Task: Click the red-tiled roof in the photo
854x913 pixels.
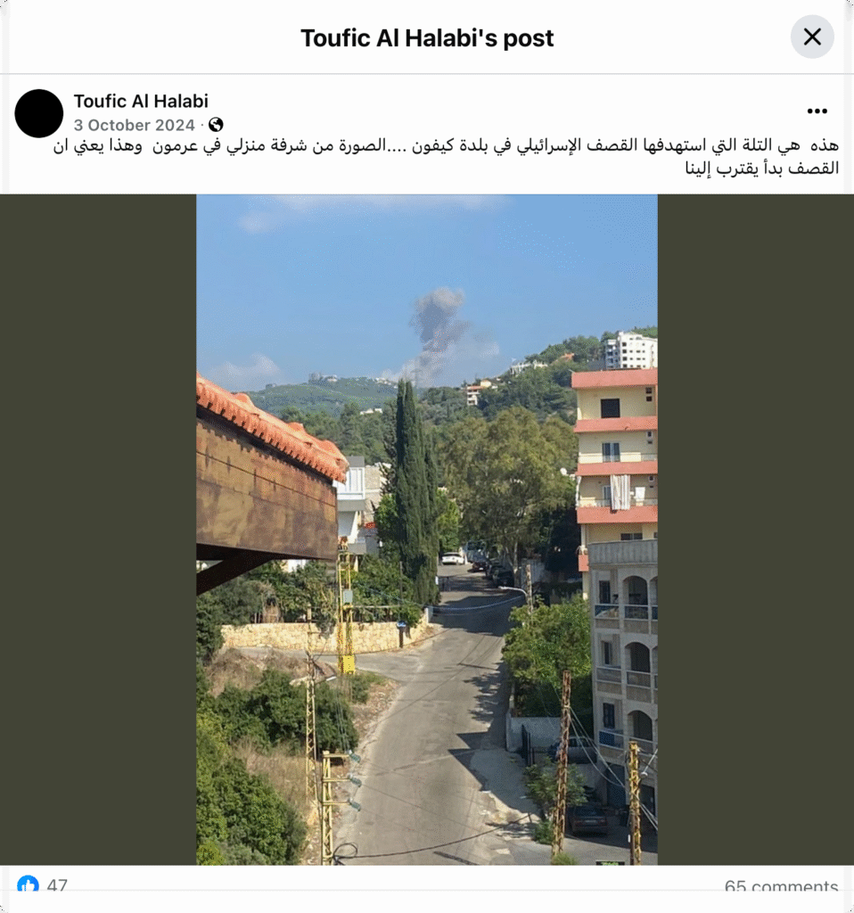Action: pyautogui.click(x=269, y=427)
